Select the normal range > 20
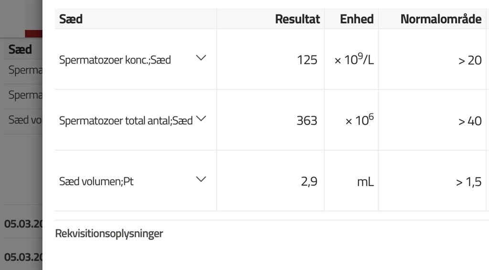Viewport: 489px width, 270px height. pos(470,60)
